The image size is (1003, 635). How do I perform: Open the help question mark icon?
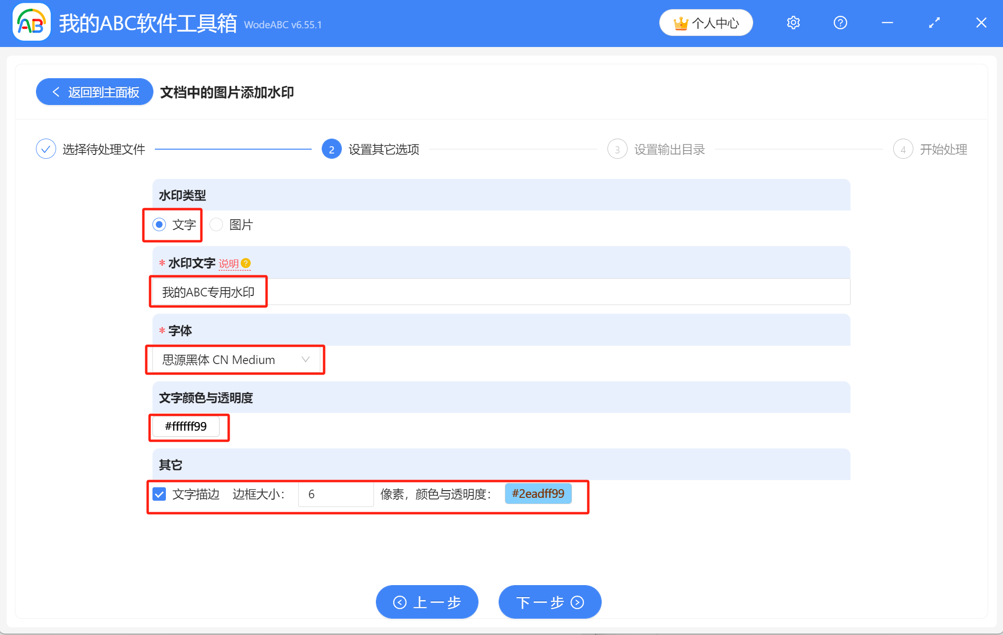(840, 23)
